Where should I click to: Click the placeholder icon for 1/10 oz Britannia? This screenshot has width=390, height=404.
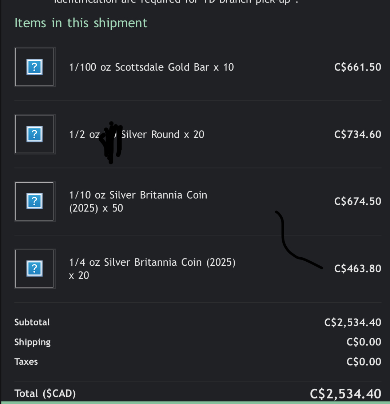pos(35,201)
